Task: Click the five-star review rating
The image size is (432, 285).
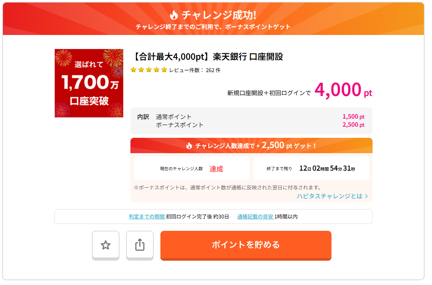Action: tap(148, 70)
